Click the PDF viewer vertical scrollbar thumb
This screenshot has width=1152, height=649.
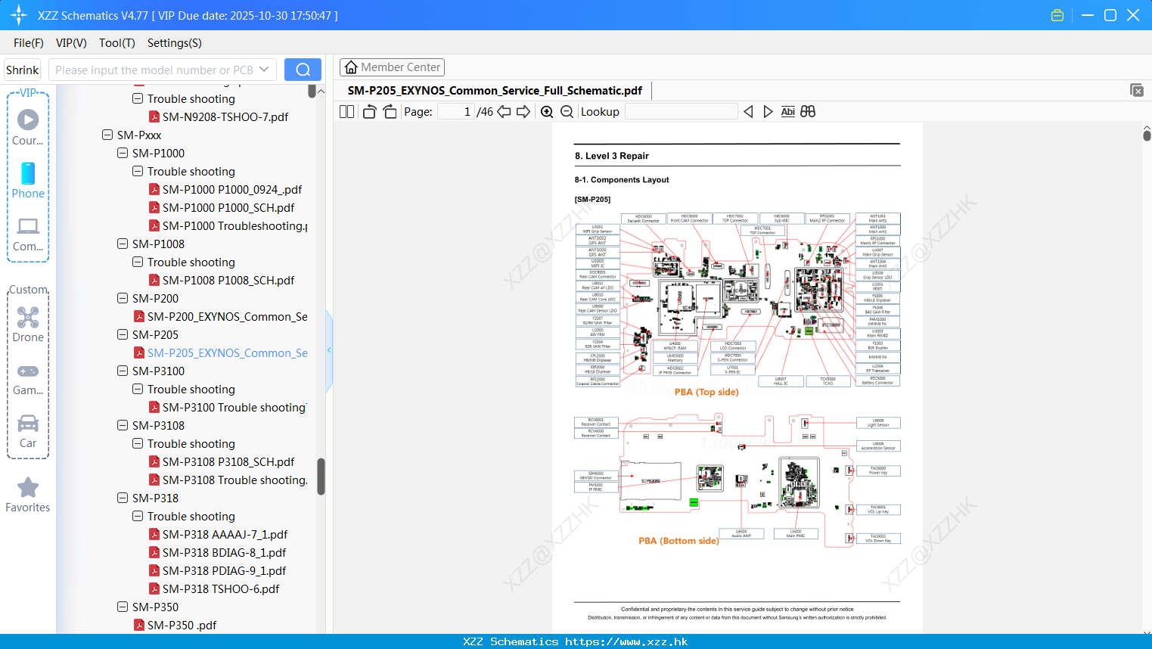click(x=1147, y=135)
